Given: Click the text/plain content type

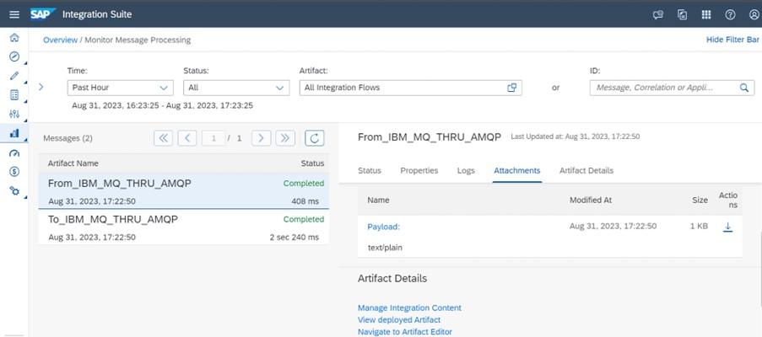Looking at the screenshot, I should [x=385, y=248].
